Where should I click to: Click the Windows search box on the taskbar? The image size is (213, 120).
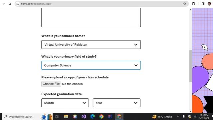(21, 117)
